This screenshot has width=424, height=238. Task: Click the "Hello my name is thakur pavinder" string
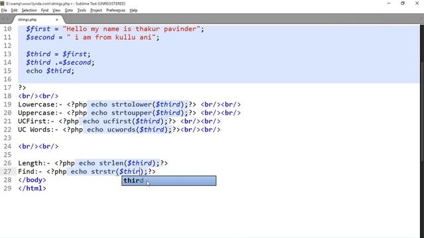pyautogui.click(x=131, y=29)
